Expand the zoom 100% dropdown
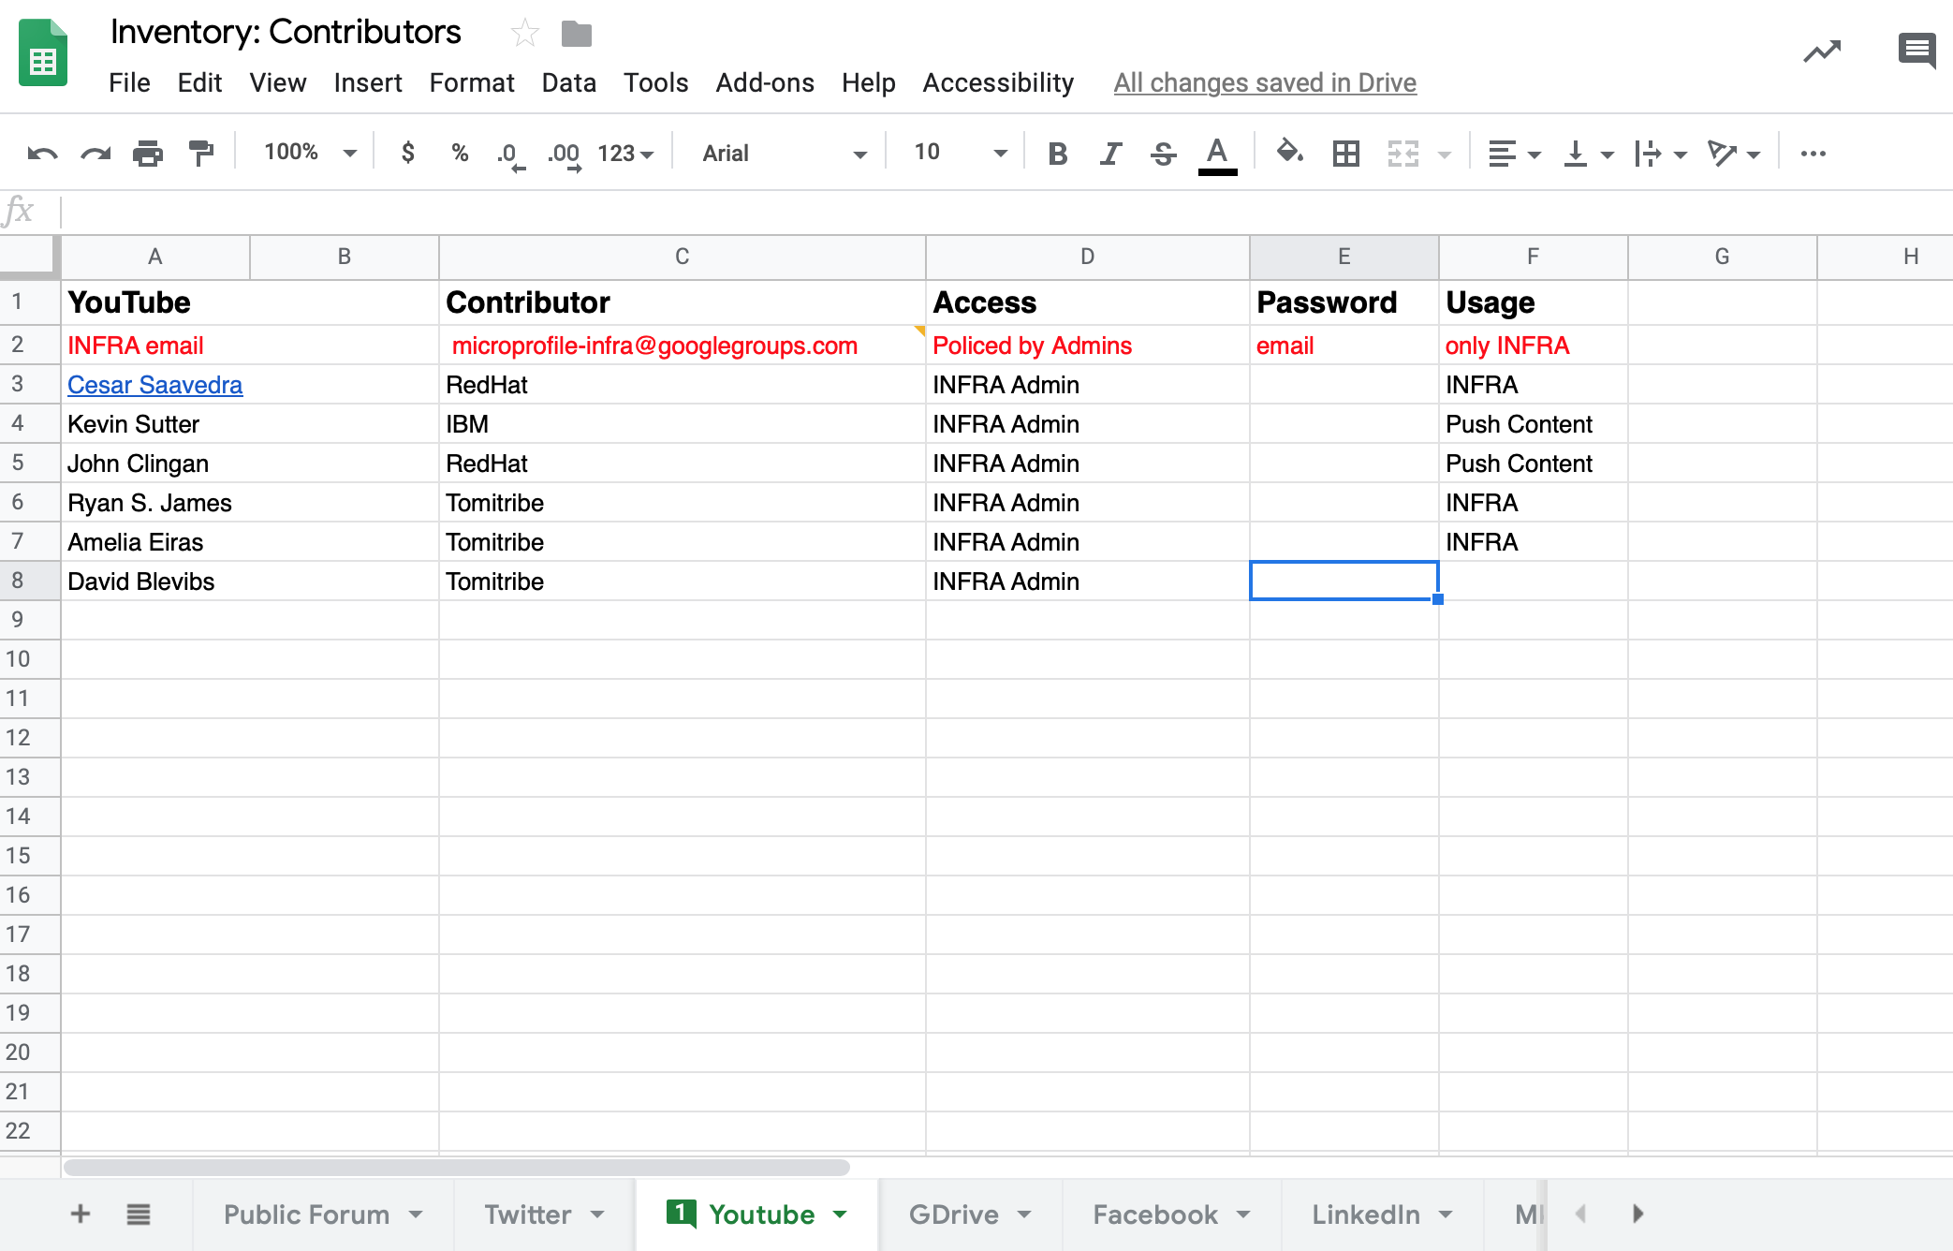The width and height of the screenshot is (1953, 1251). 310,153
